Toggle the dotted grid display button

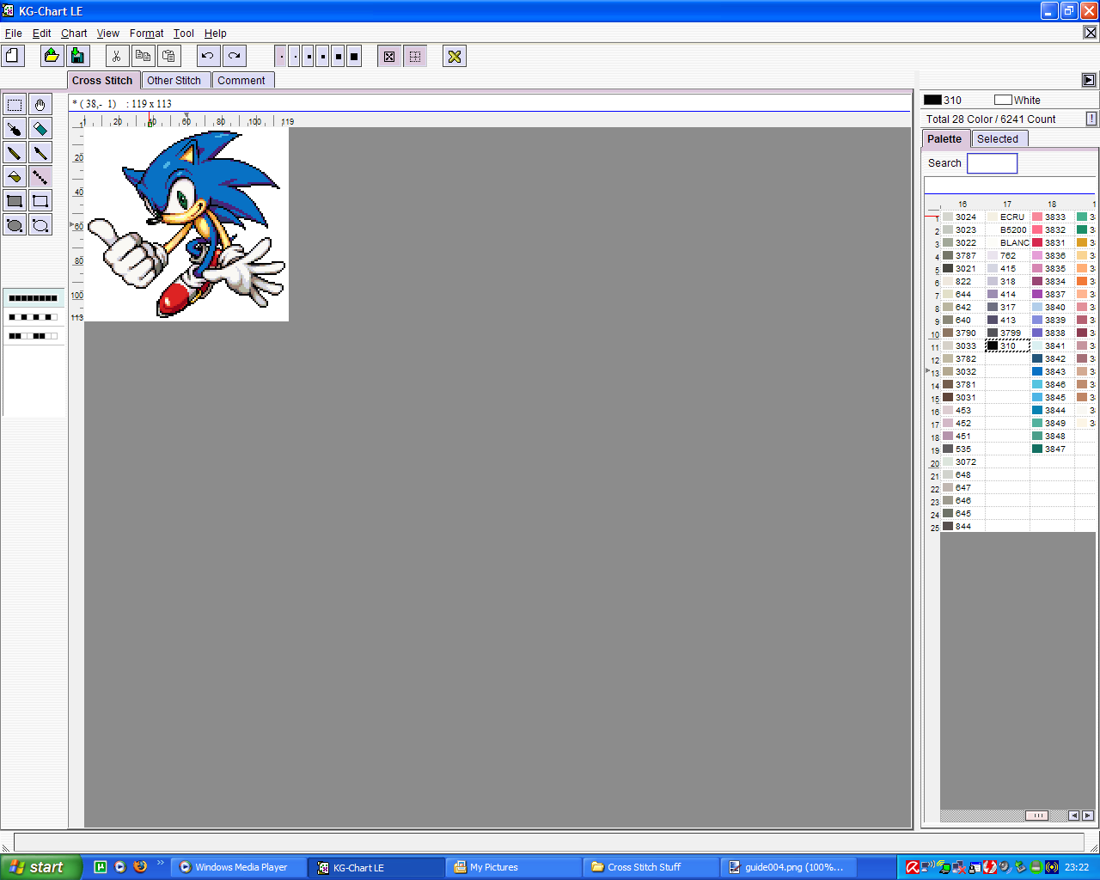[415, 56]
